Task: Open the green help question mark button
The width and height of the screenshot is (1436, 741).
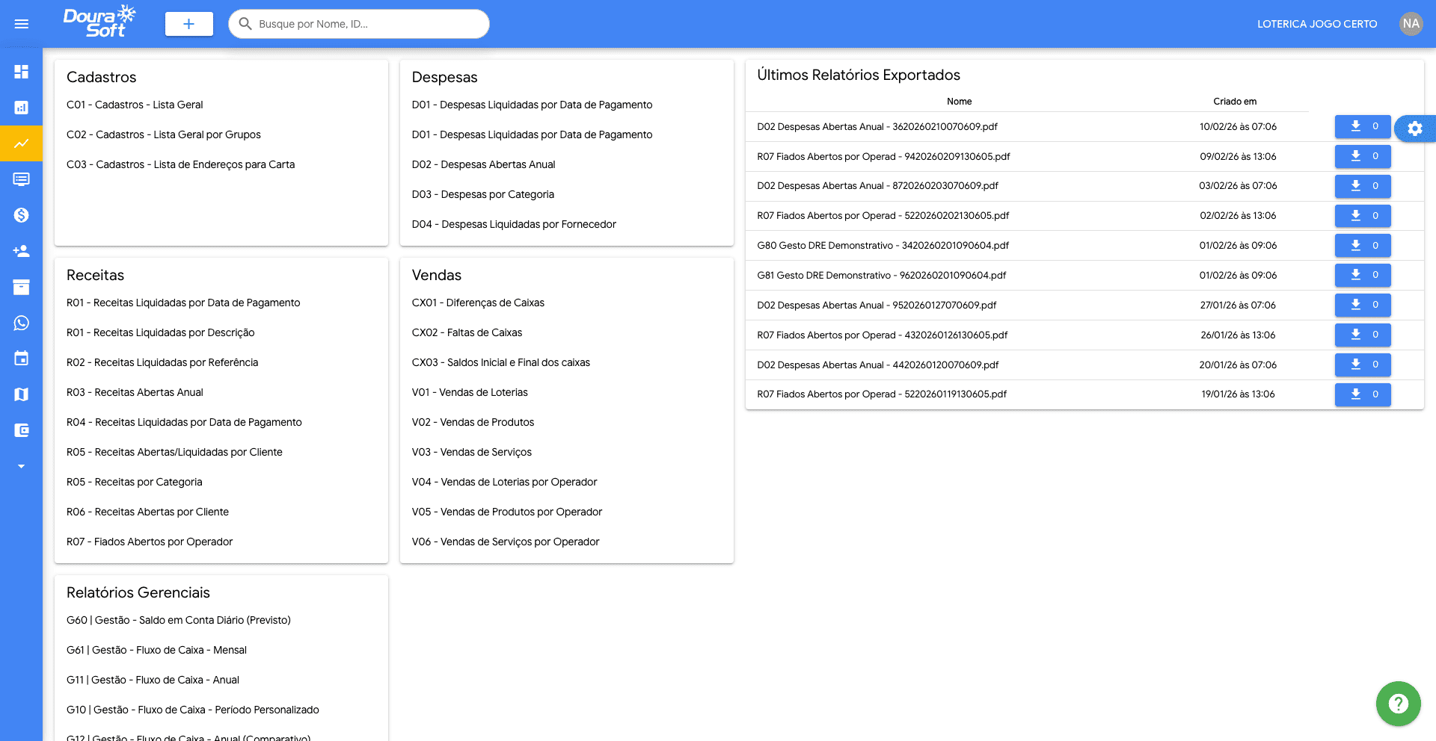Action: point(1398,703)
